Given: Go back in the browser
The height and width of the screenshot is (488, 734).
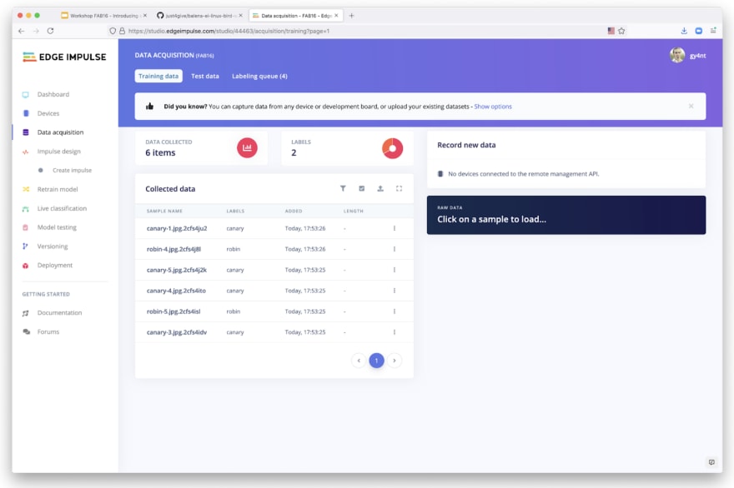Looking at the screenshot, I should point(21,31).
